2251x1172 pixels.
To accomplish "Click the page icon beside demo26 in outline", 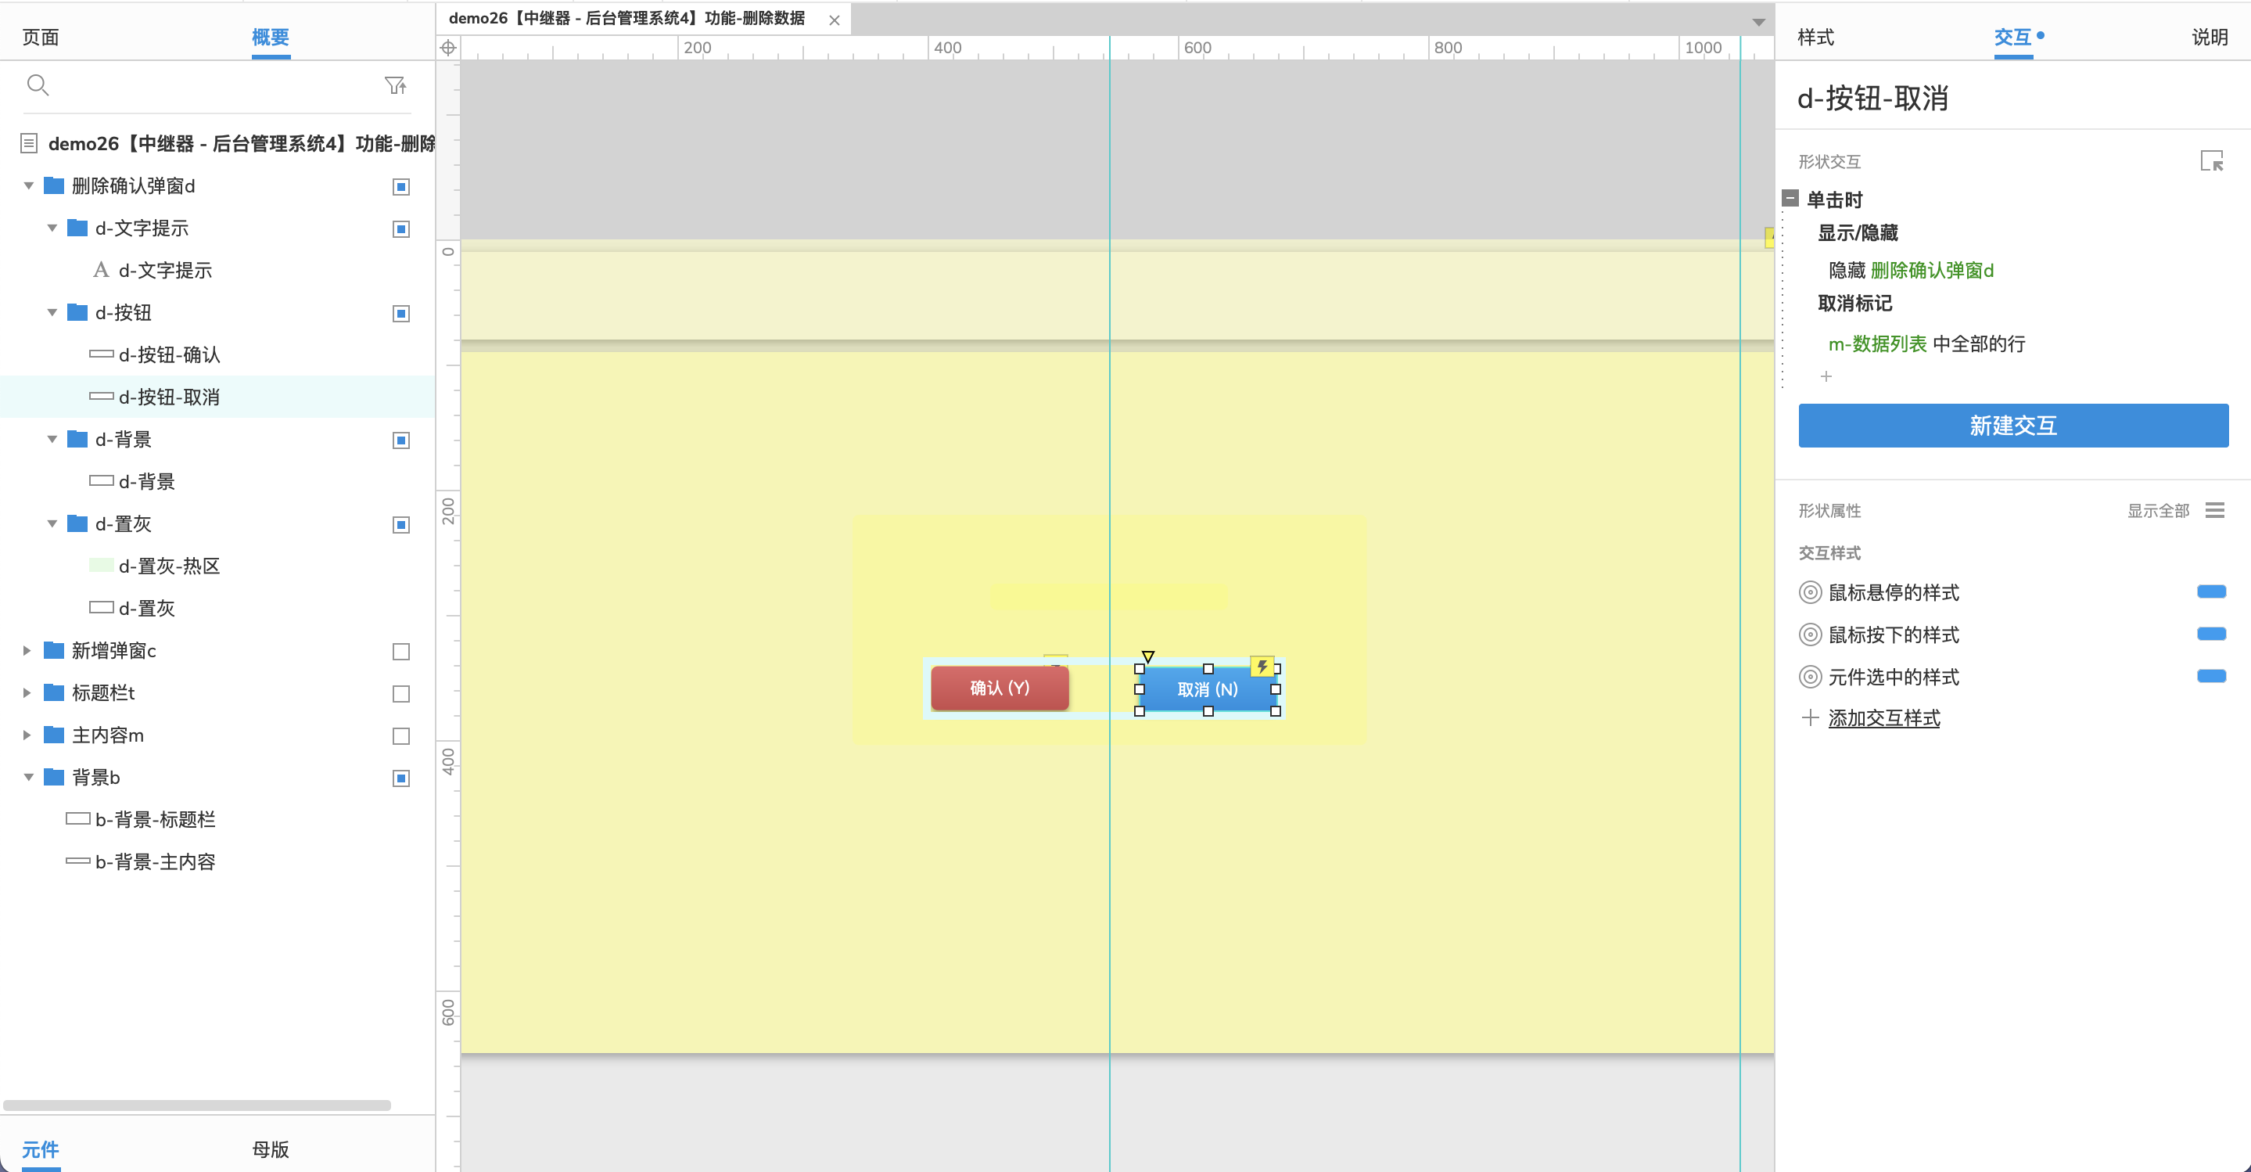I will (x=29, y=142).
